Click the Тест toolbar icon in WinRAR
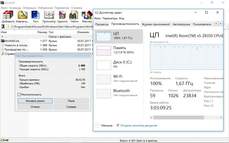 [x=36, y=15]
